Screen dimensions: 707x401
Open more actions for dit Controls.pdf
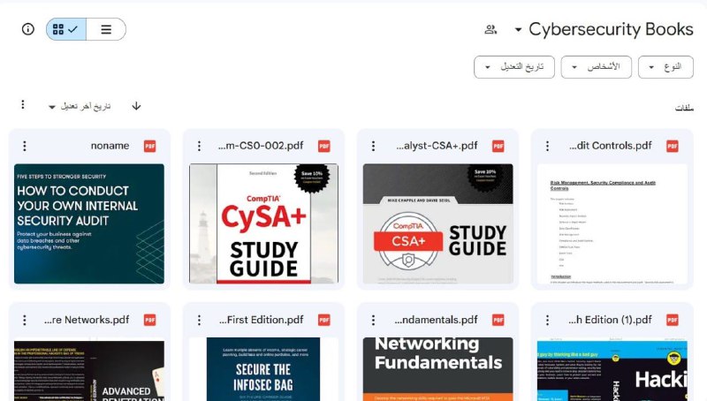tap(547, 146)
